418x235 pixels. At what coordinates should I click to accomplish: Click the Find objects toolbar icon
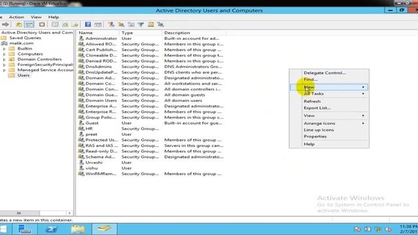151,25
